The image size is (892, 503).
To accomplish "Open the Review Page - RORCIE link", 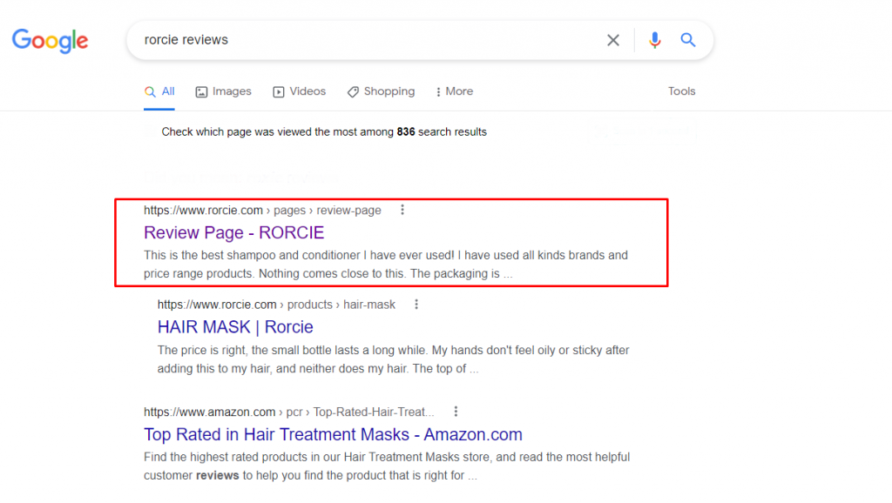I will tap(233, 232).
